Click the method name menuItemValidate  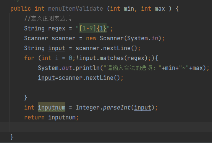coord(76,9)
